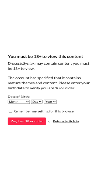The image size is (101, 179).
Task: Select the word 'Year' in the birthdate selector
Action: pos(49,102)
